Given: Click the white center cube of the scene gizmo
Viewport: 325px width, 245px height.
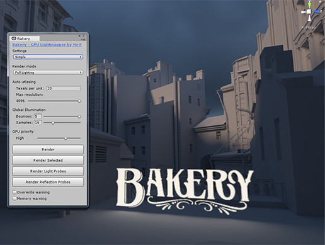Looking at the screenshot, I should click(309, 12).
